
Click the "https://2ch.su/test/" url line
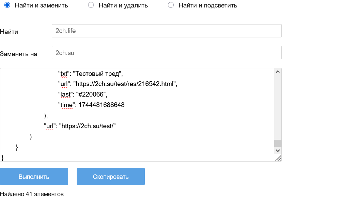88,126
